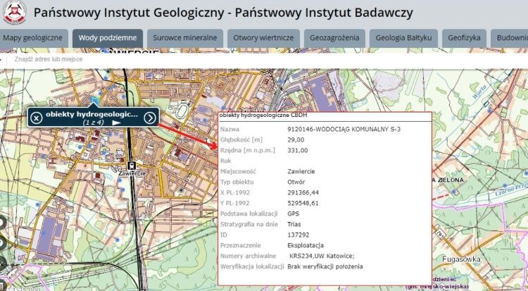Select Brak weryfikacji położenia text
This screenshot has height=291, width=528.
tap(325, 267)
